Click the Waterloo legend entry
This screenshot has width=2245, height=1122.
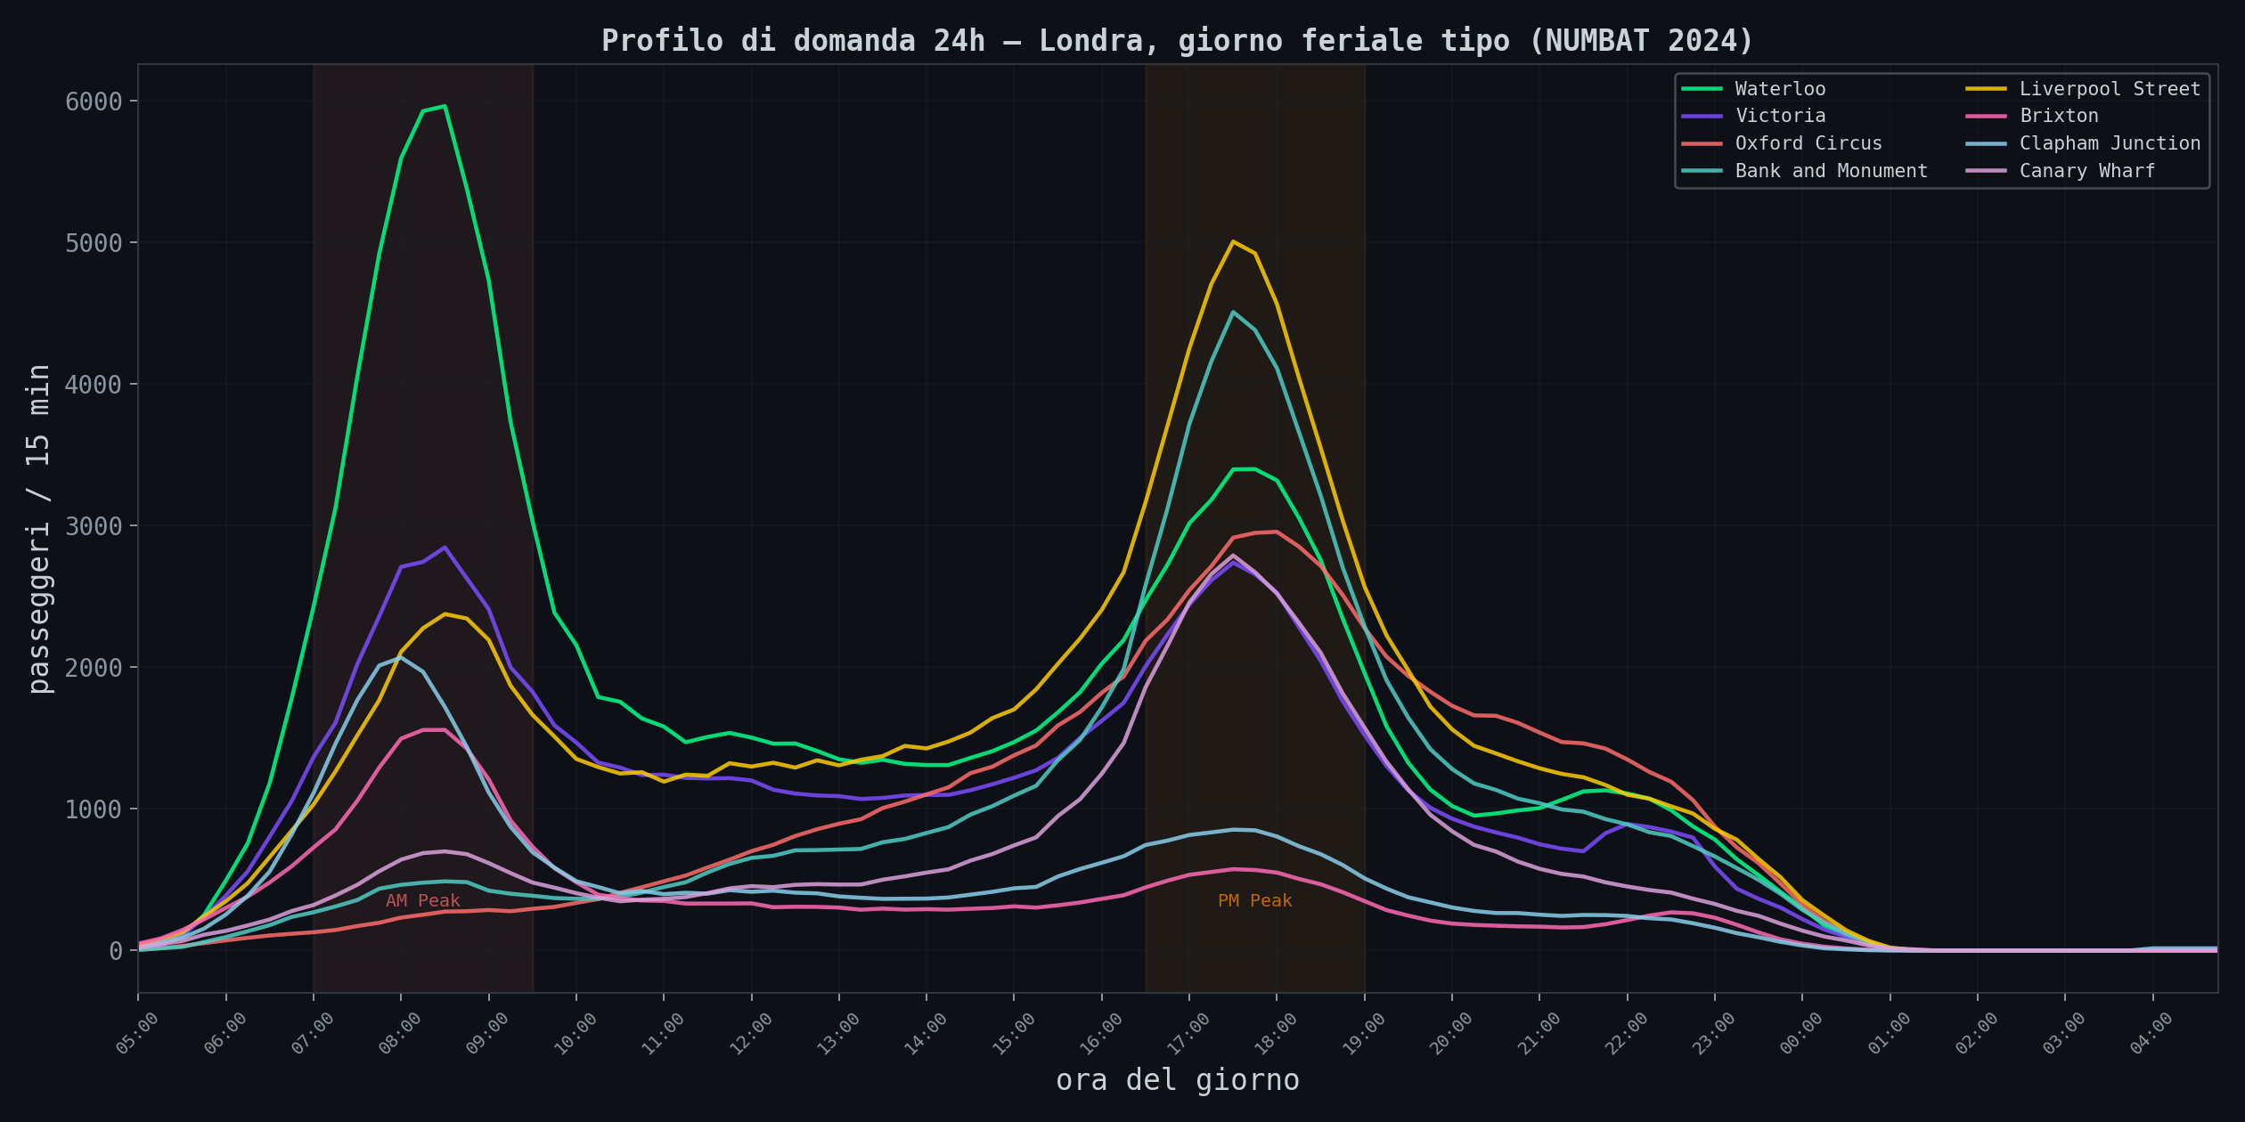click(1779, 89)
